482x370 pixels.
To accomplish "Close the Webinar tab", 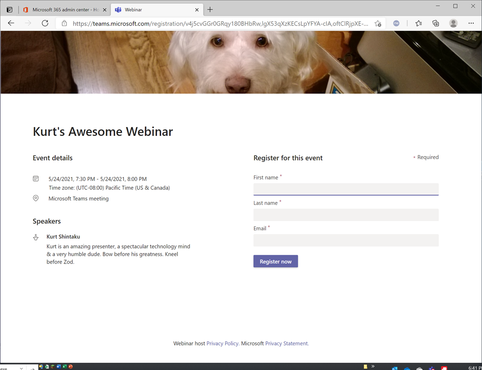I will pos(197,10).
